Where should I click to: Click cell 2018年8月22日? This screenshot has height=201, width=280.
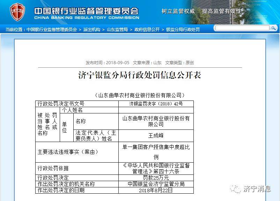156,190
